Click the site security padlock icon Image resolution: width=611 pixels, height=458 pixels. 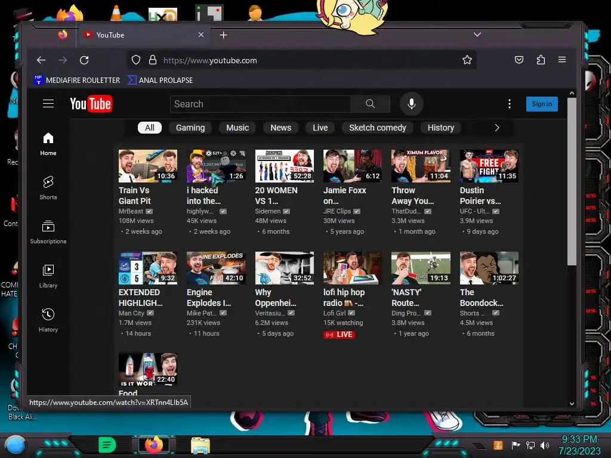(153, 60)
